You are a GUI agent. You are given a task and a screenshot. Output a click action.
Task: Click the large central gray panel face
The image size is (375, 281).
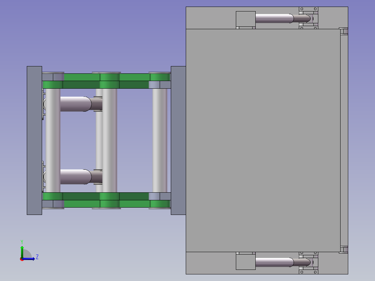point(263,140)
